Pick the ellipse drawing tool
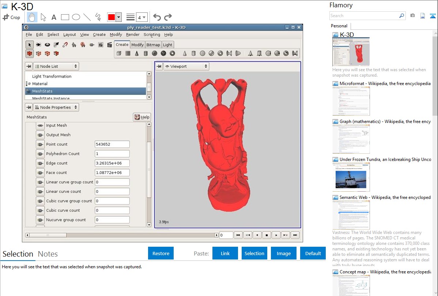438x296 pixels. 76,17
